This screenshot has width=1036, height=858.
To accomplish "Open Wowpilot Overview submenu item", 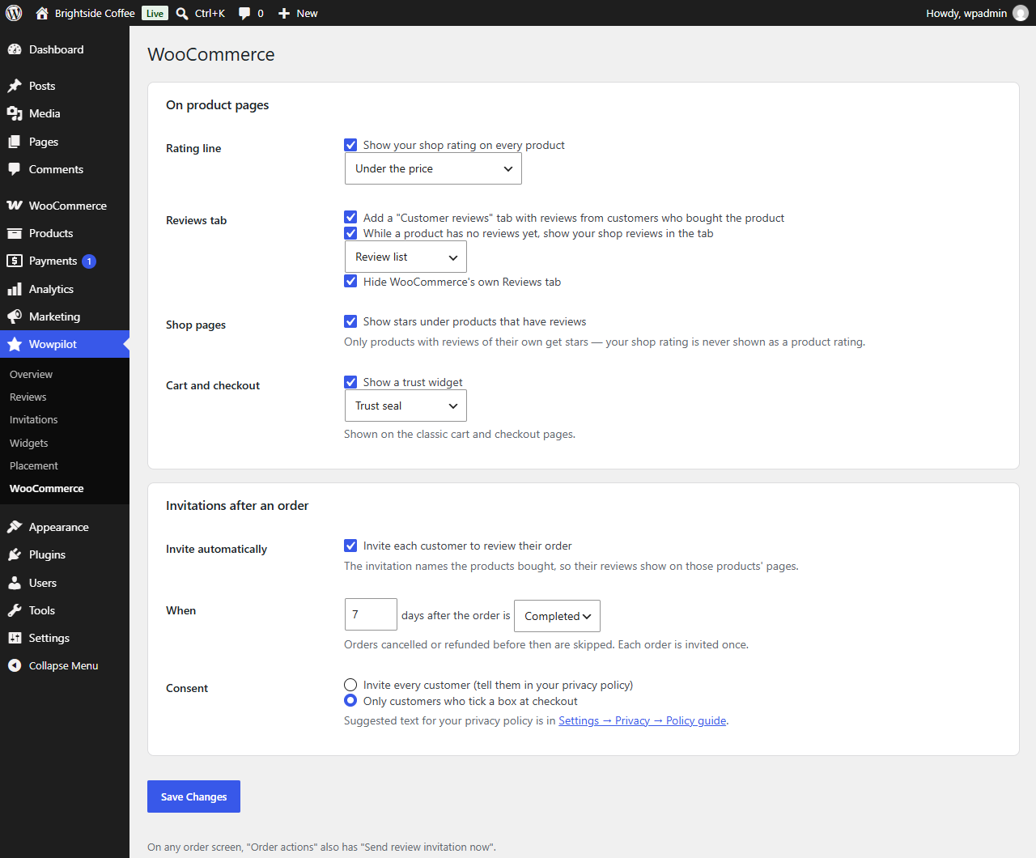I will 31,374.
